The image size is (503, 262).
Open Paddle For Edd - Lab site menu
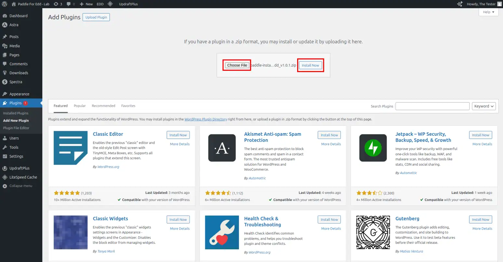31,4
